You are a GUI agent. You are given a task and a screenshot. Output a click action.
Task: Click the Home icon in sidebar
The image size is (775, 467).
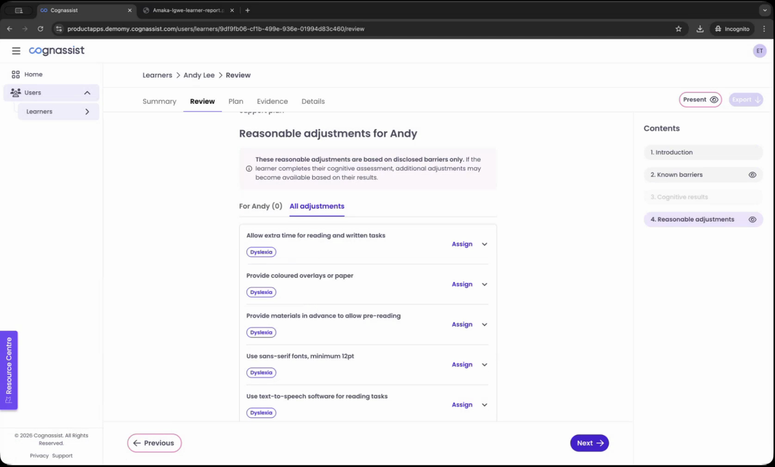click(x=16, y=74)
